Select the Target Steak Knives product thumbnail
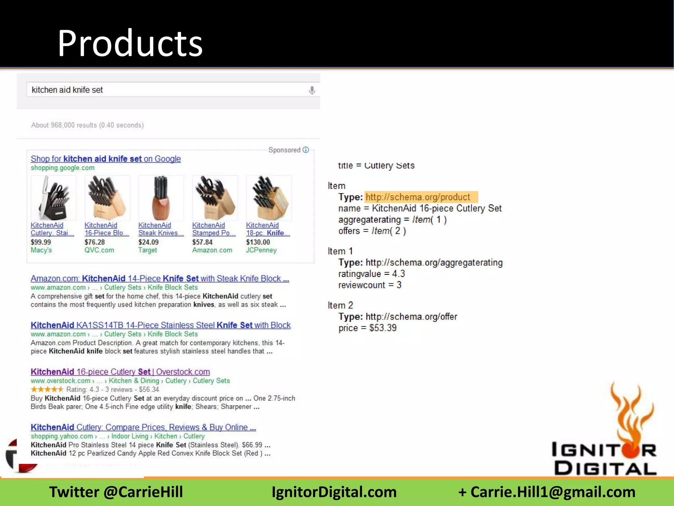 point(161,198)
